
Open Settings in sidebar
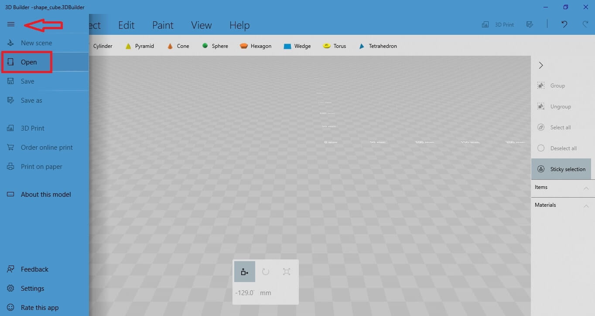(32, 289)
